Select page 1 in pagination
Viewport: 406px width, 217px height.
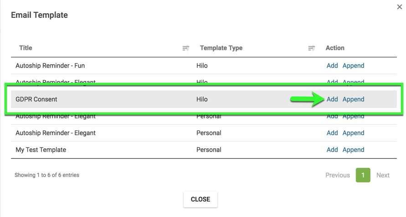coord(363,175)
